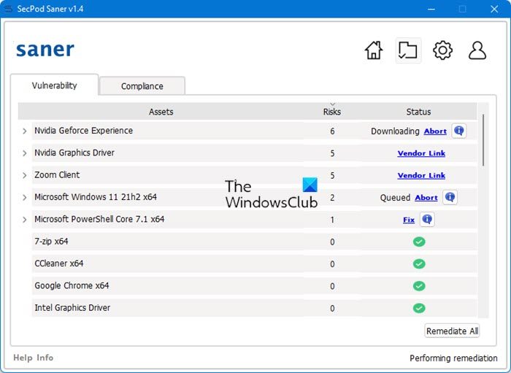This screenshot has height=373, width=511.
Task: Select the Google Chrome x64 asset name
Action: tap(72, 285)
